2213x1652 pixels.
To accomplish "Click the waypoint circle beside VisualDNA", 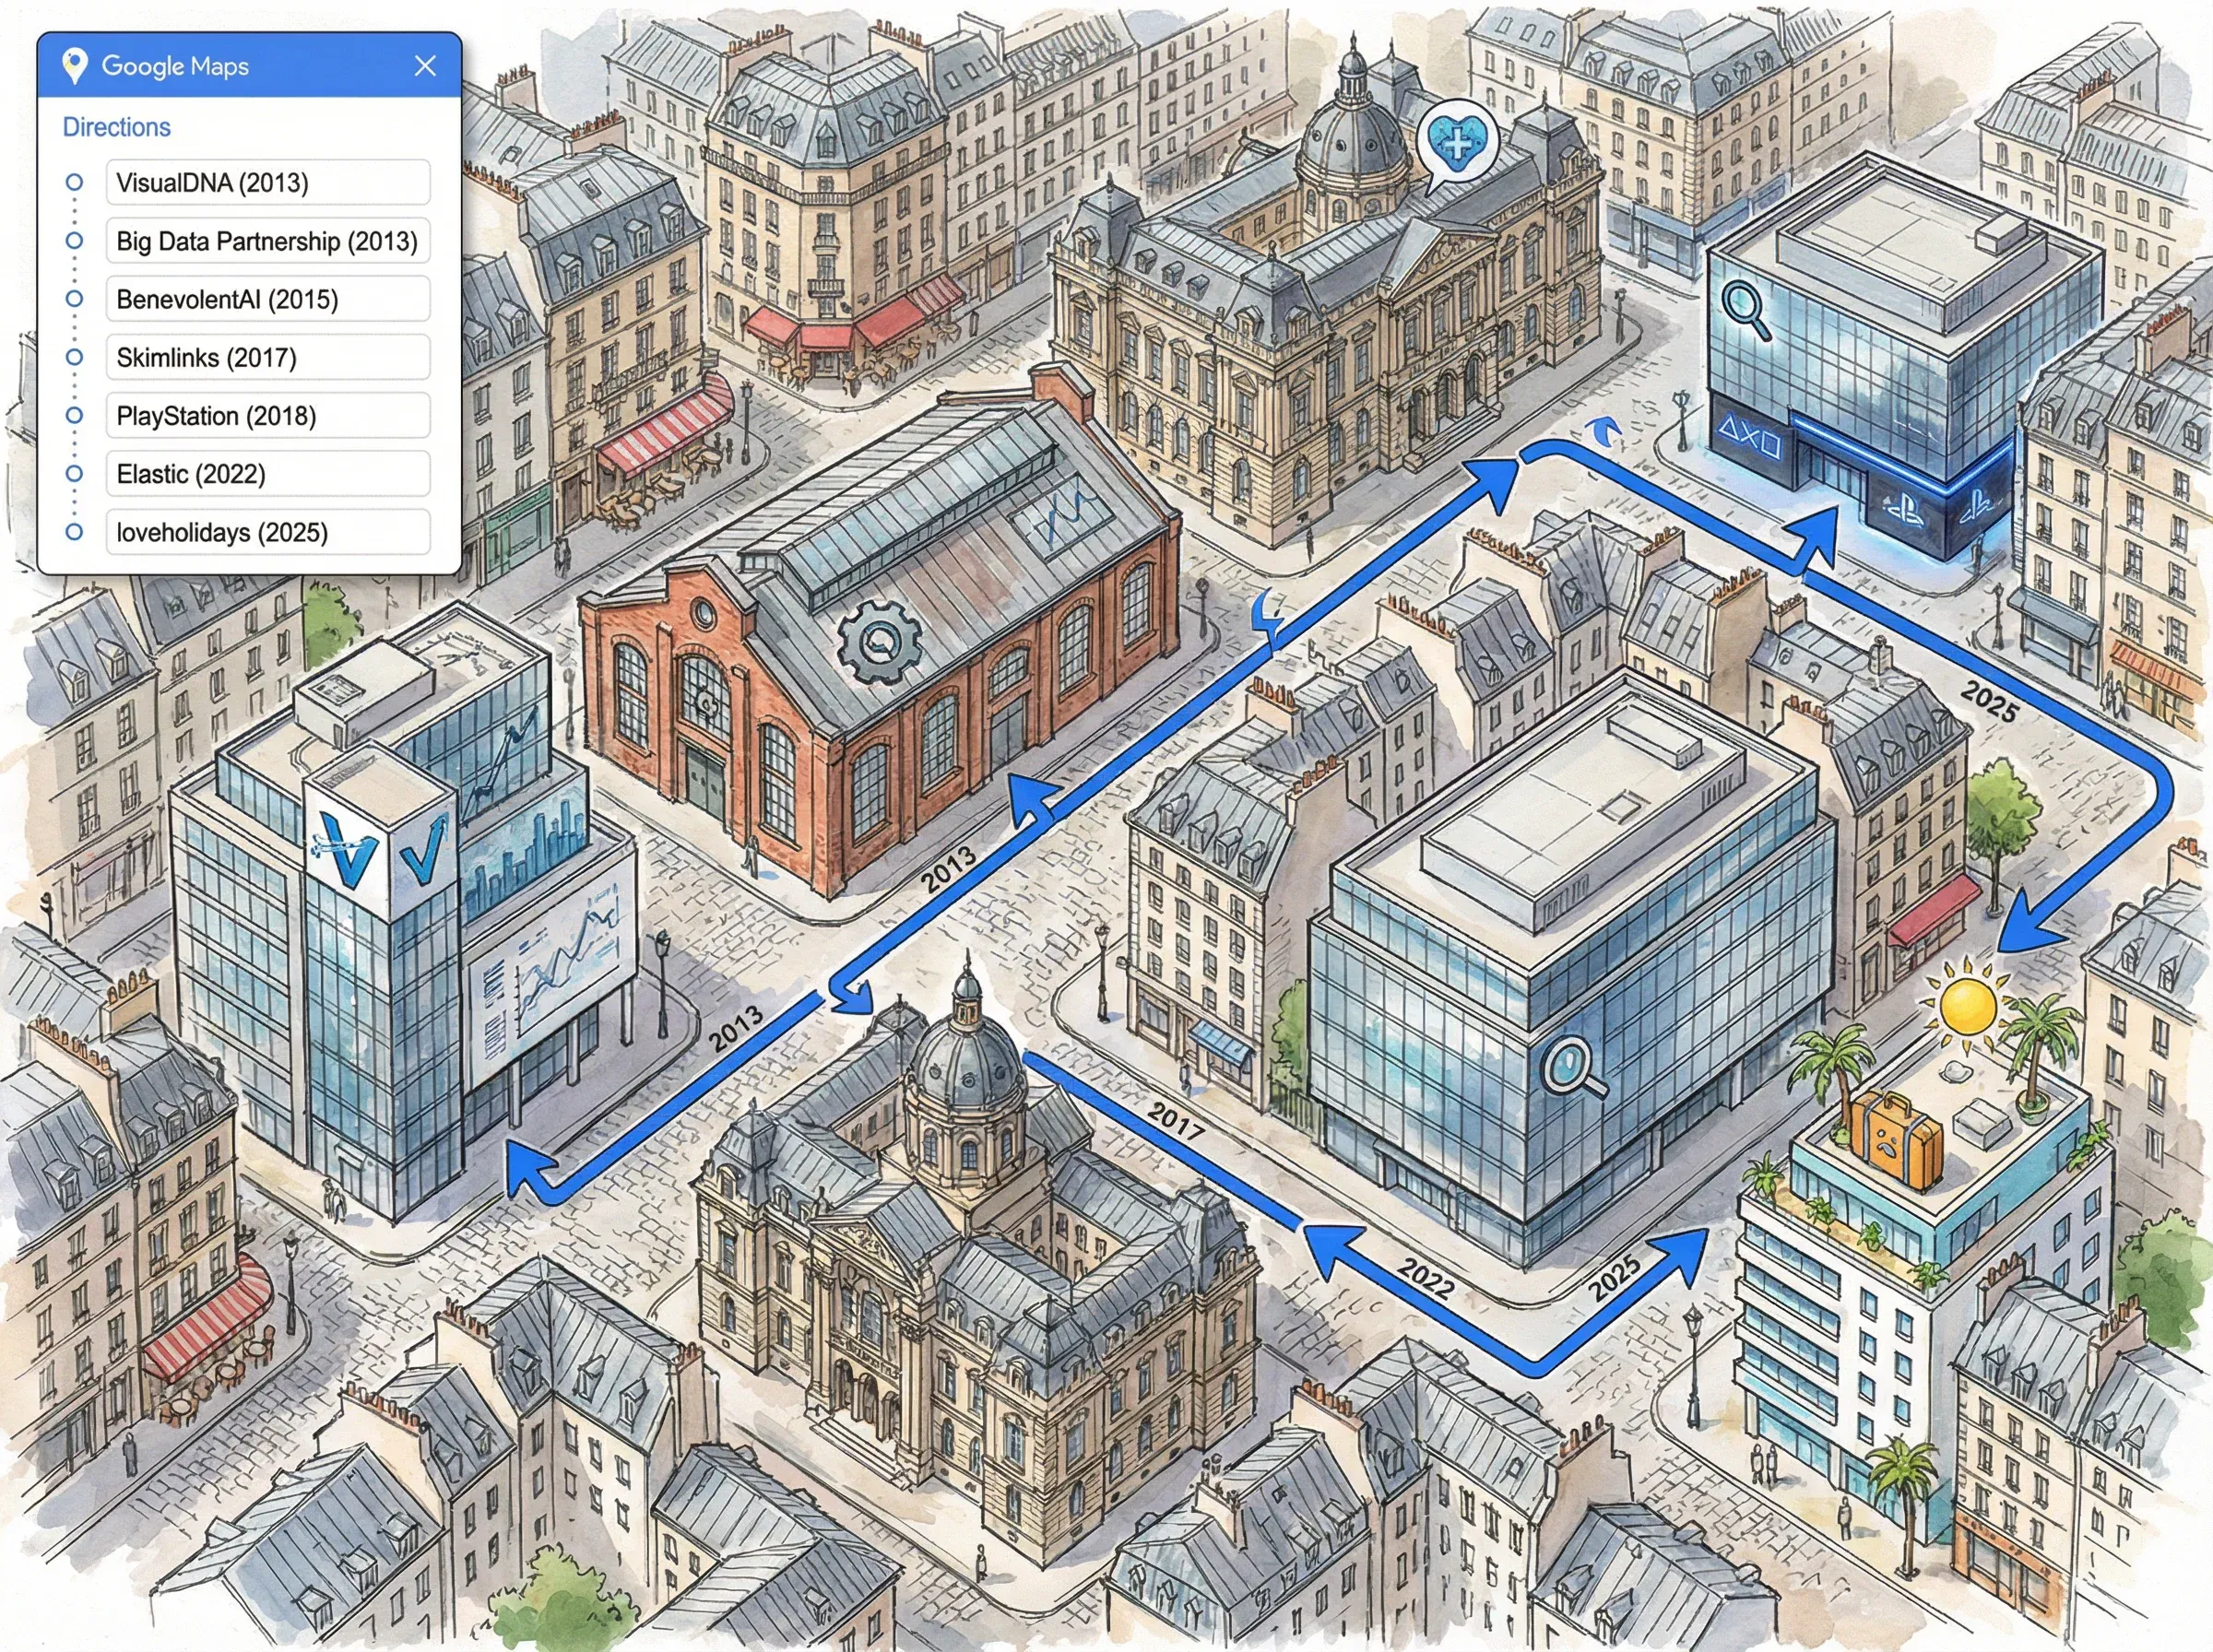I will tap(74, 183).
